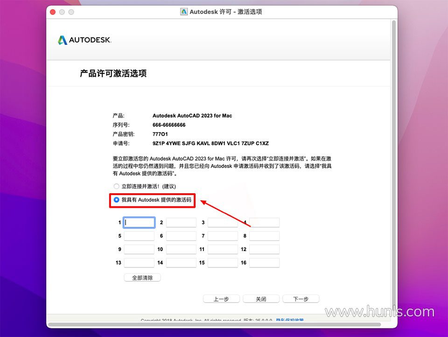Click the 关闭 (Close) button
448x337 pixels.
pos(261,299)
